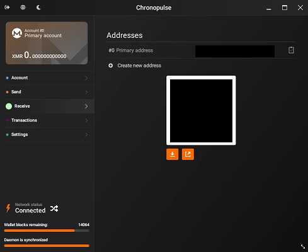Open the Transactions menu item

click(x=49, y=120)
